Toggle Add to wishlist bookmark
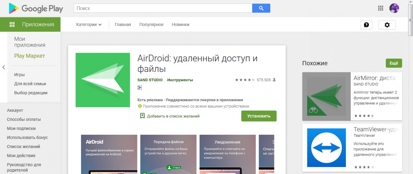Viewport: 413px width, 174px height. (x=142, y=116)
